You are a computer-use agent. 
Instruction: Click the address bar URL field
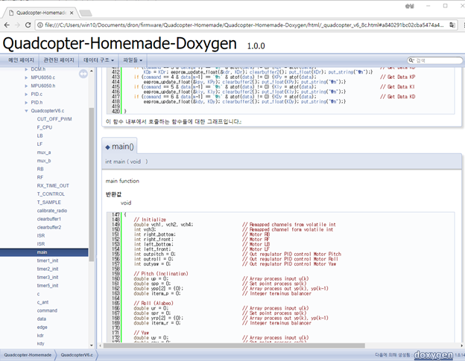(x=244, y=25)
